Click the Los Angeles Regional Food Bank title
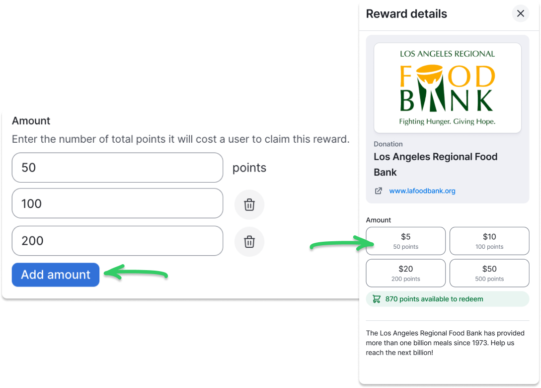 [x=435, y=165]
